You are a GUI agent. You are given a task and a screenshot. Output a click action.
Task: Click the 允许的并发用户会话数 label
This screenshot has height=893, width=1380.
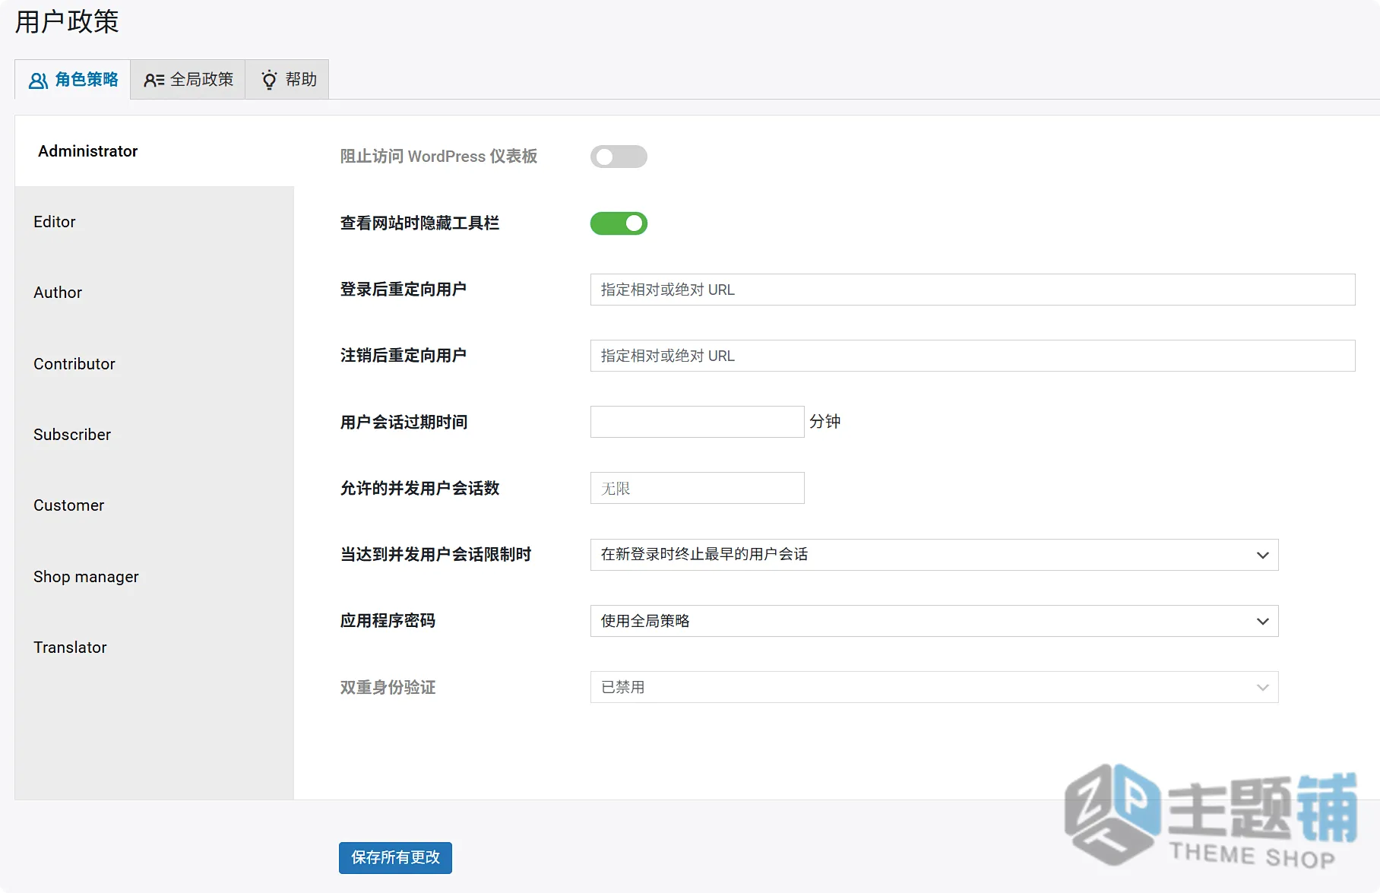click(x=419, y=489)
